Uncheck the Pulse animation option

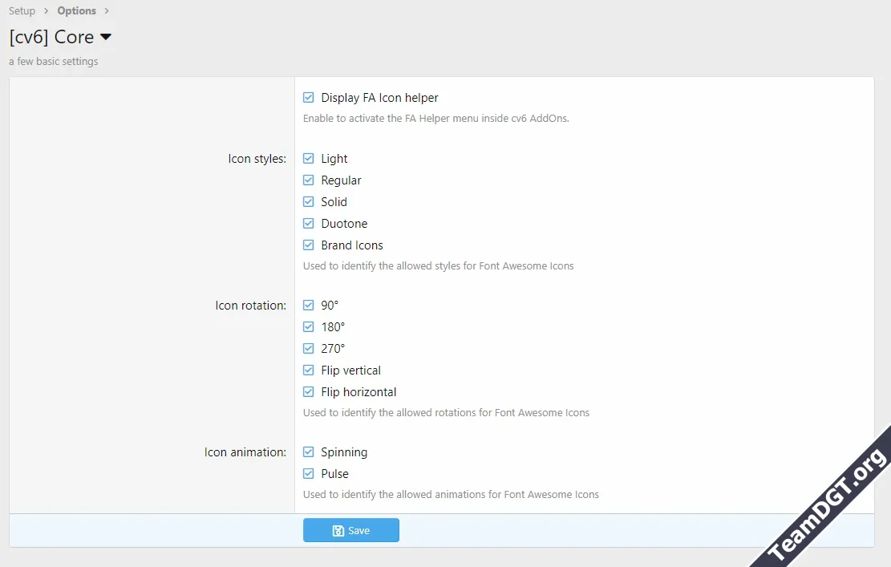click(309, 474)
